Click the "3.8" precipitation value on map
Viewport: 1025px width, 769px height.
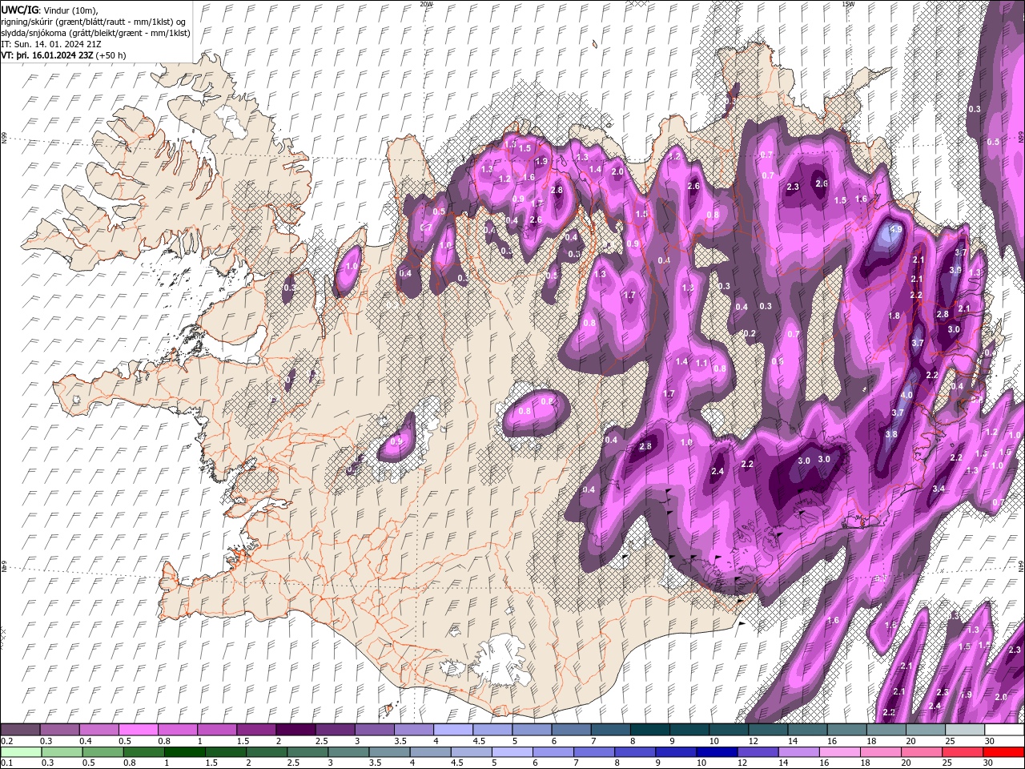pos(891,434)
